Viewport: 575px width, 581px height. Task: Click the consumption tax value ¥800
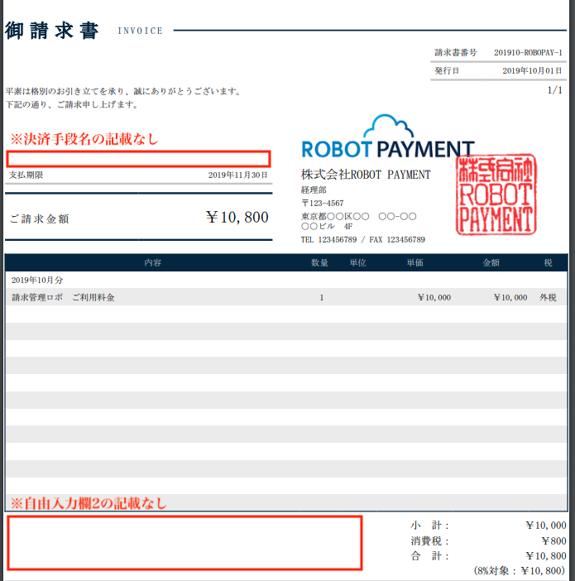coord(553,541)
